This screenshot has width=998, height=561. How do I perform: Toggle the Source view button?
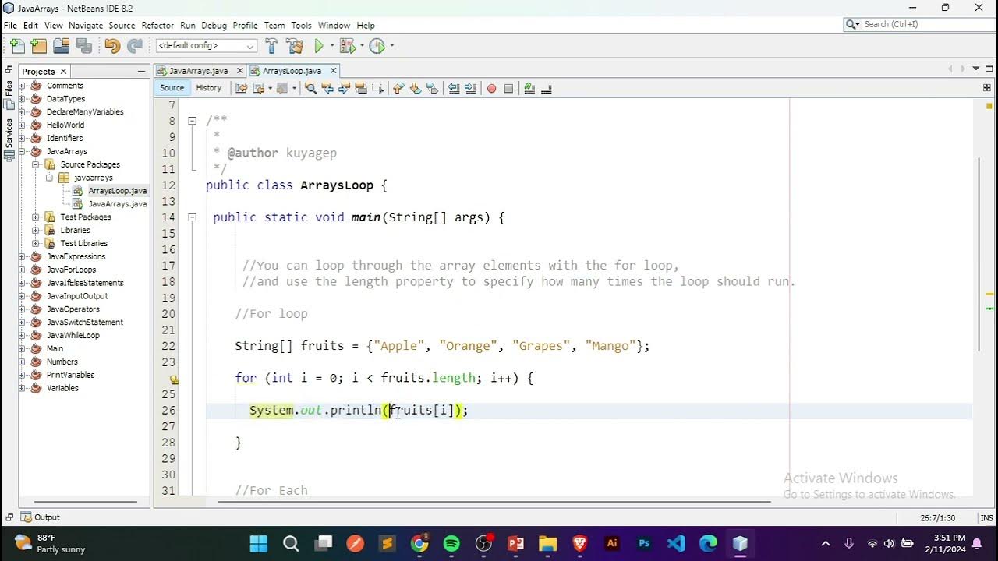point(172,88)
